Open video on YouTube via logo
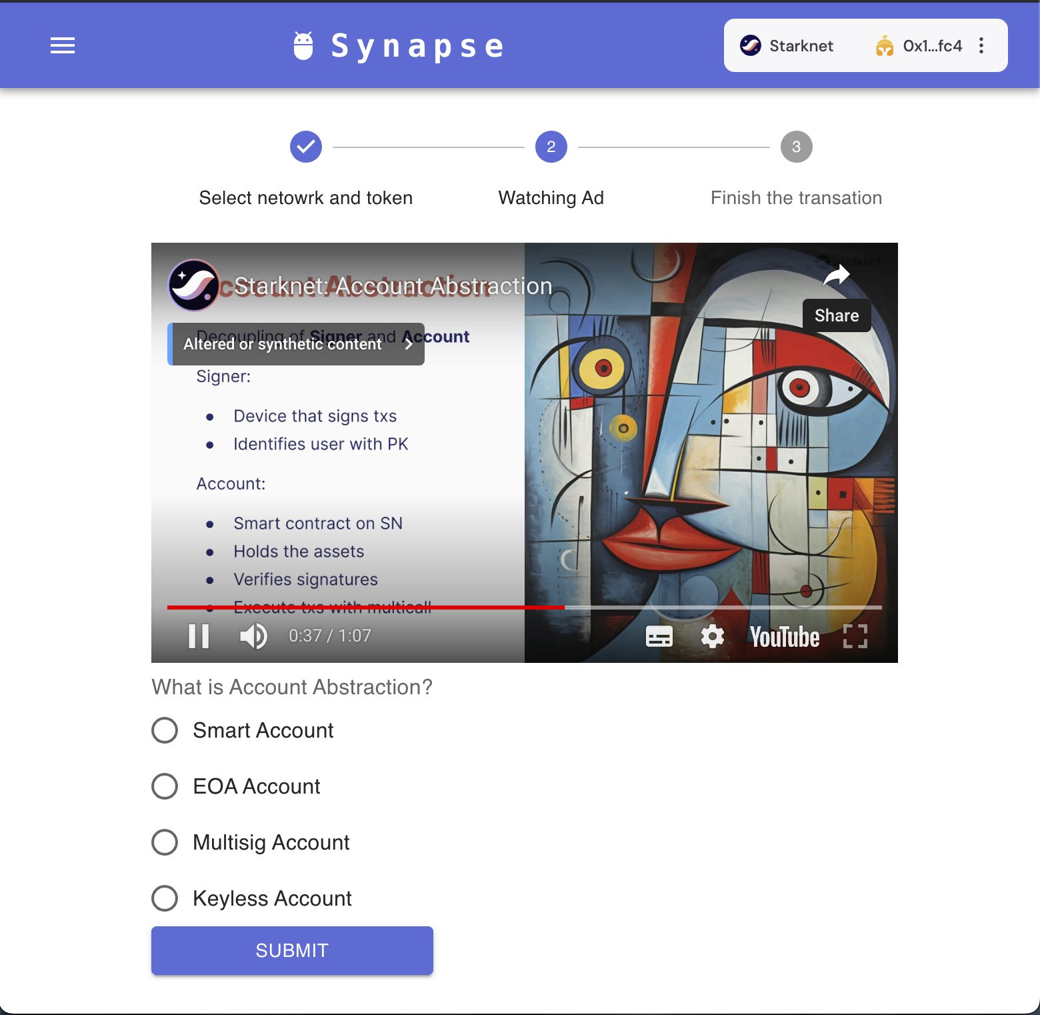Viewport: 1040px width, 1015px height. (x=785, y=637)
